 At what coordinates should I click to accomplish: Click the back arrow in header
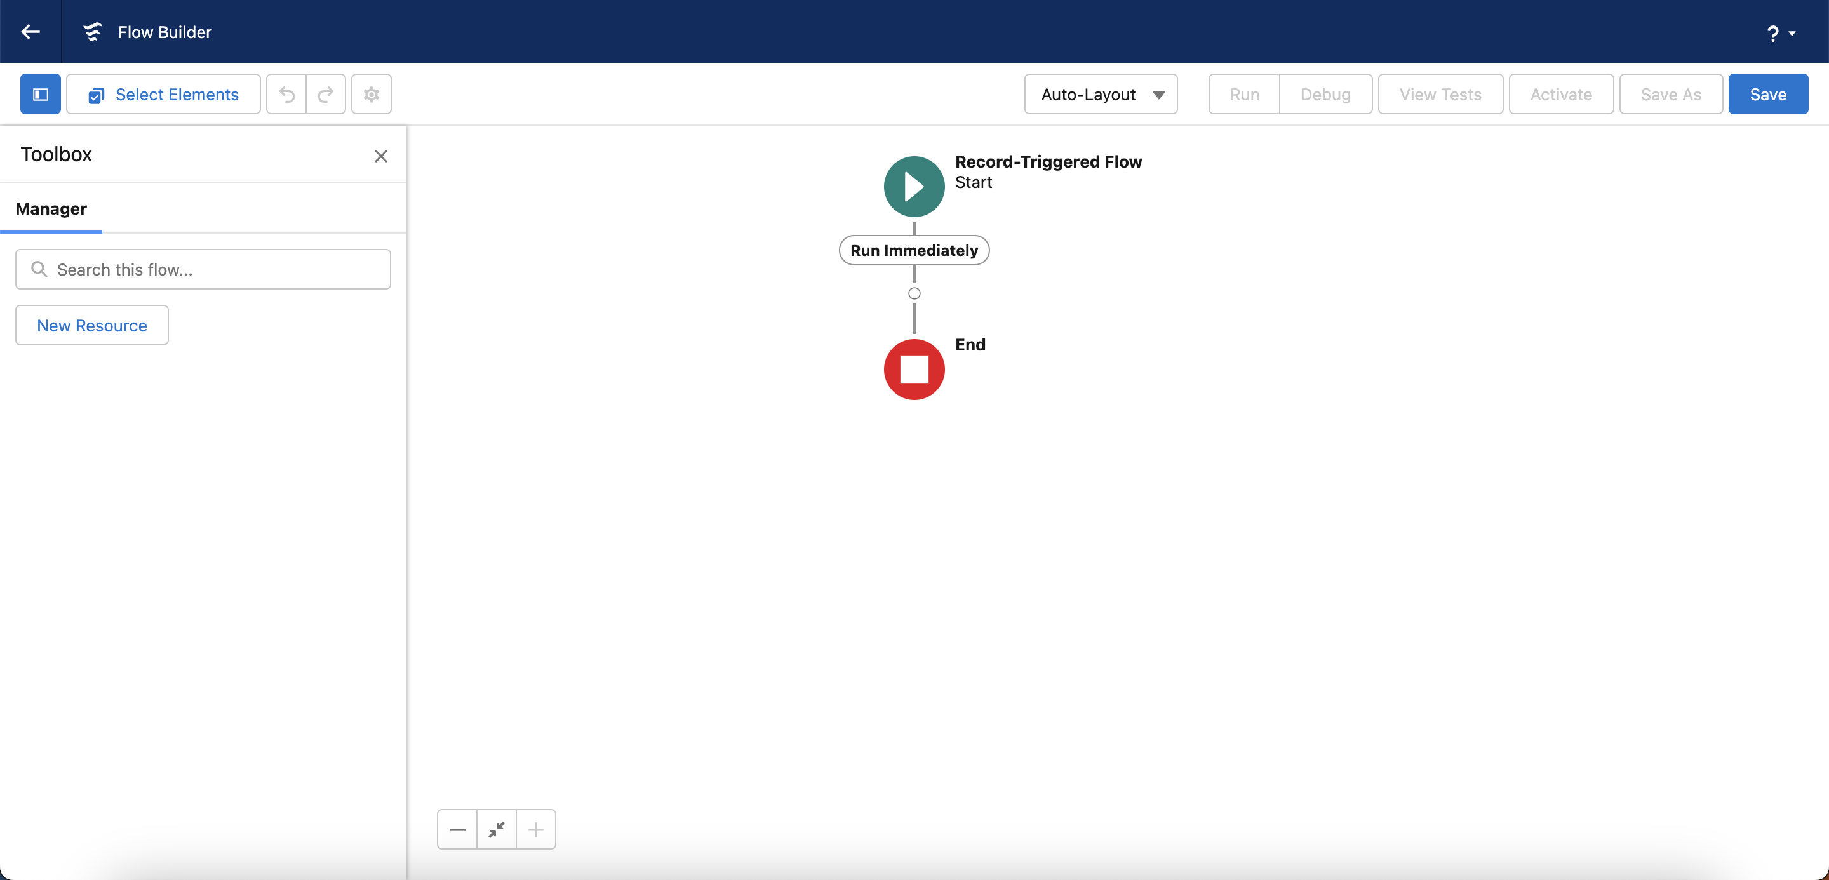30,32
